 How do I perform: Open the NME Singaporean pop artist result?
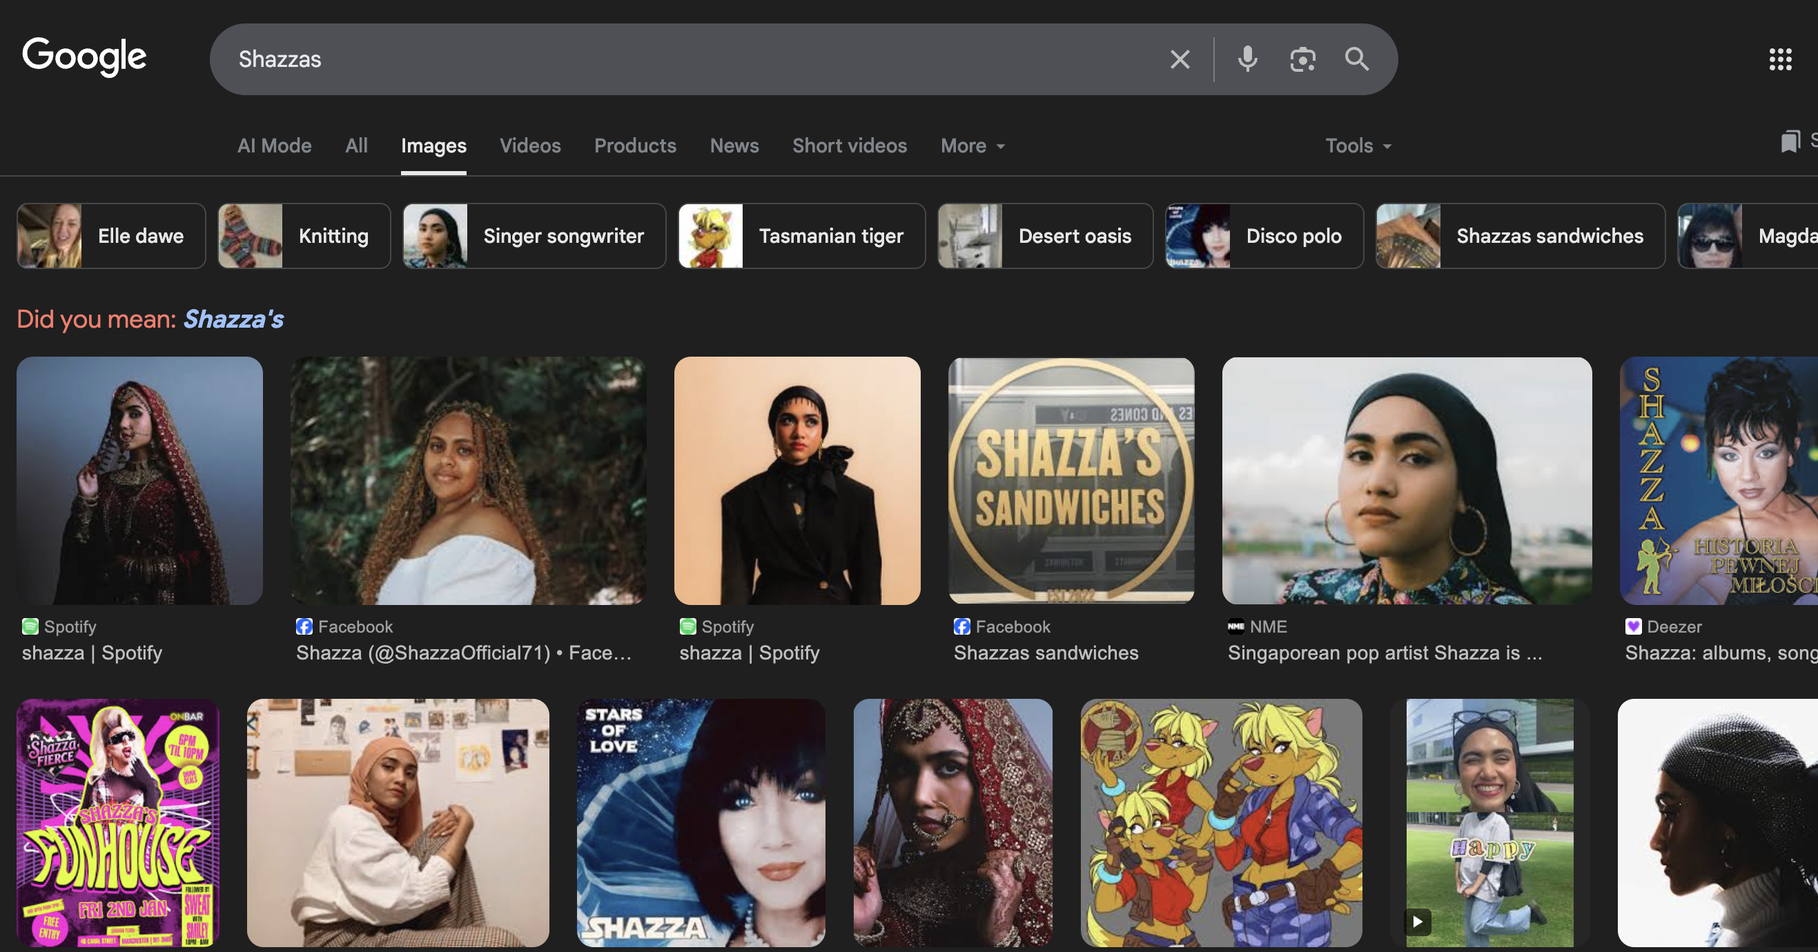[1406, 480]
